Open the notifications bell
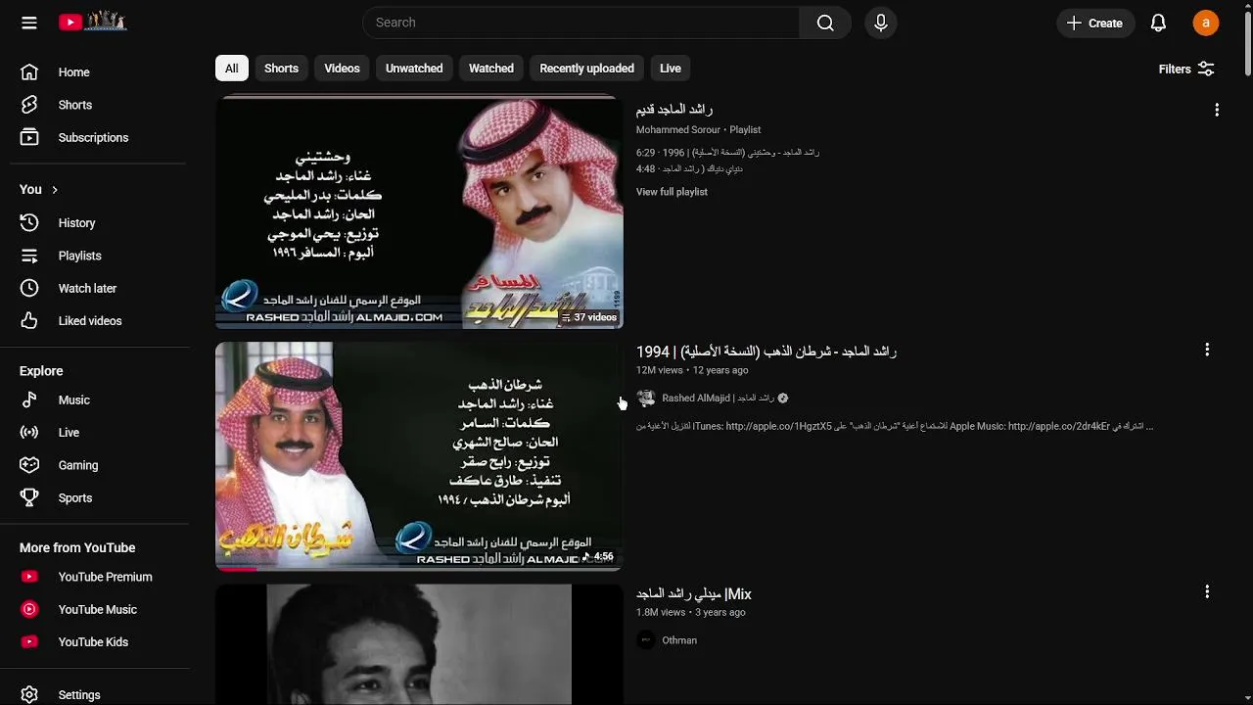This screenshot has height=705, width=1253. [1158, 23]
